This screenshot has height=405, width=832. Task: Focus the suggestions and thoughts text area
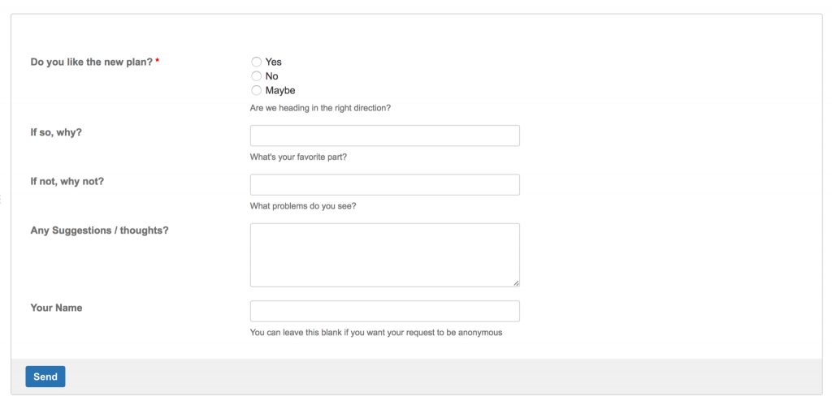[x=384, y=255]
